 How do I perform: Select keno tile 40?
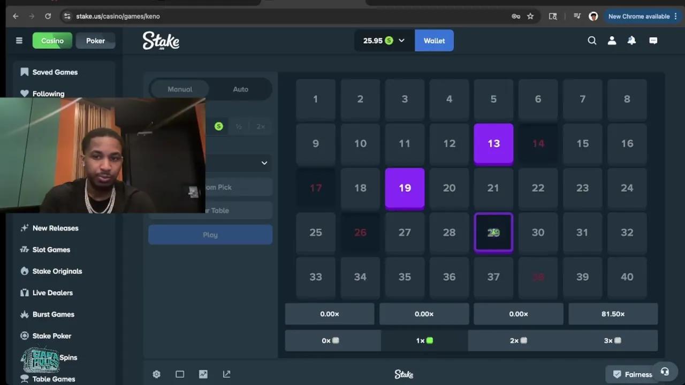pos(627,276)
